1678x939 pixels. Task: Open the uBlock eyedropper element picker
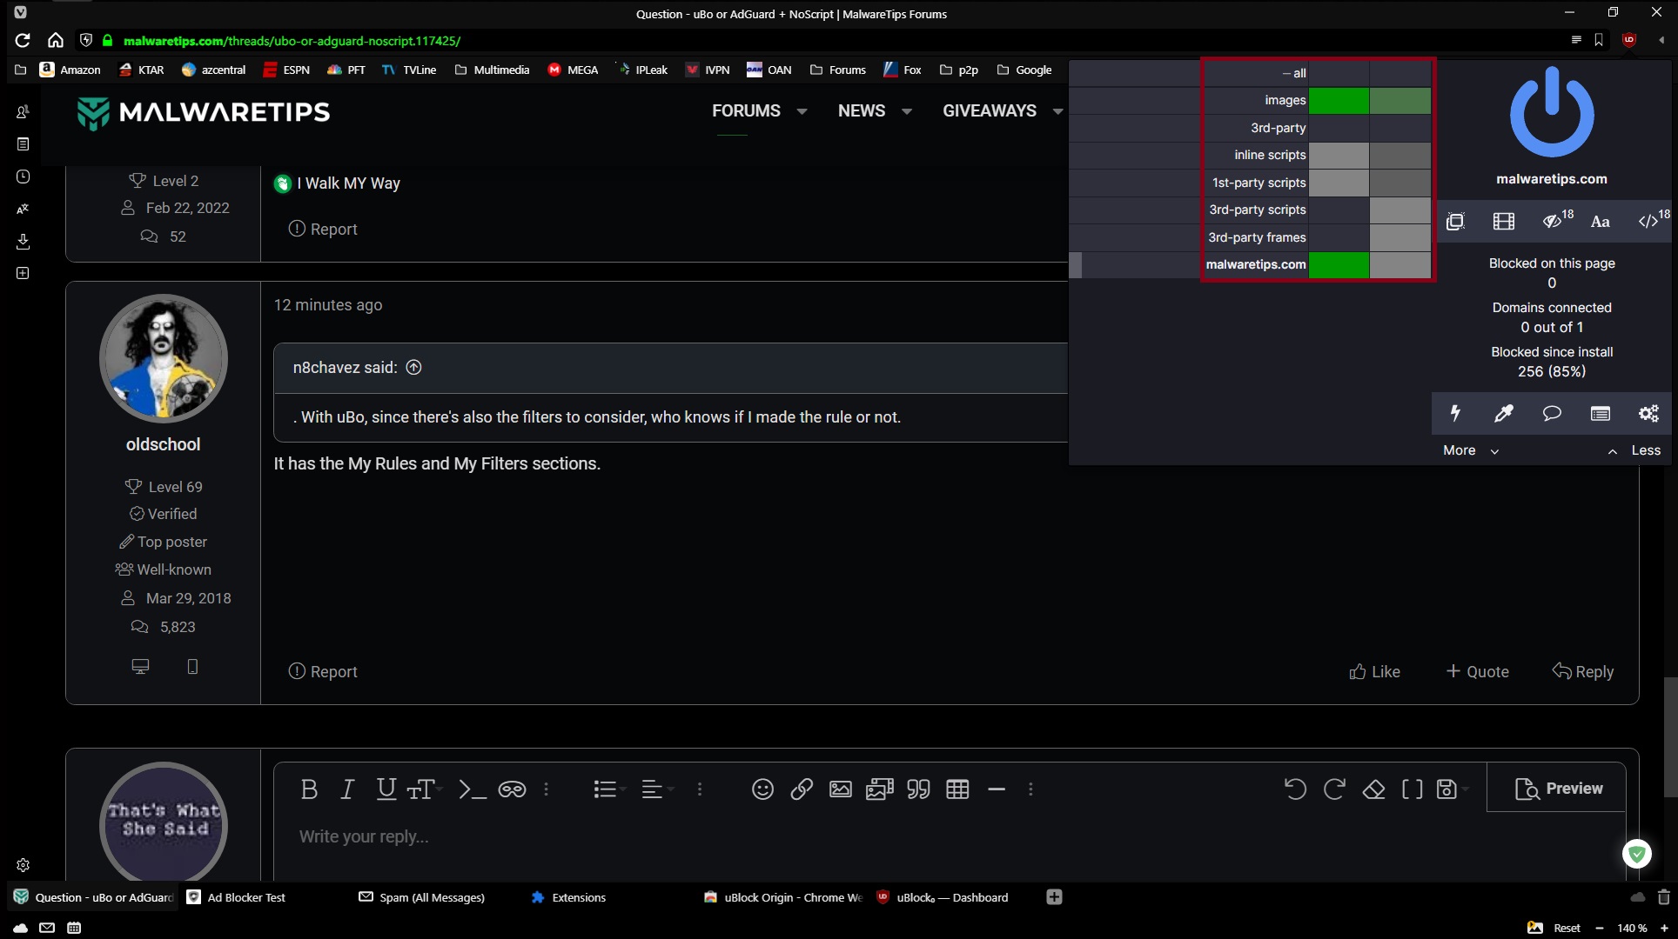point(1503,414)
